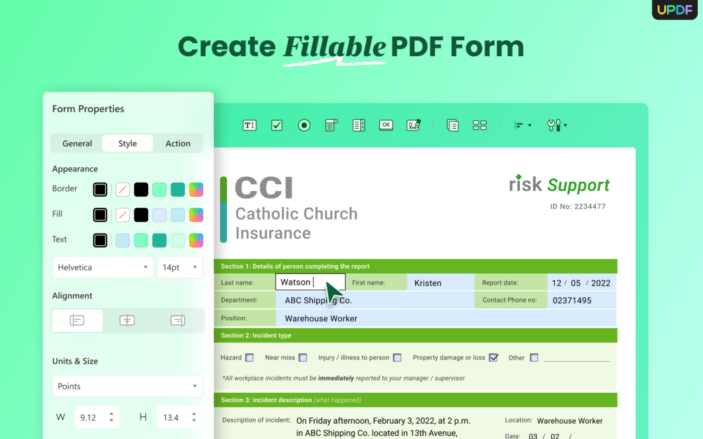
Task: Select the push Button (OK) form tool
Action: pyautogui.click(x=385, y=125)
